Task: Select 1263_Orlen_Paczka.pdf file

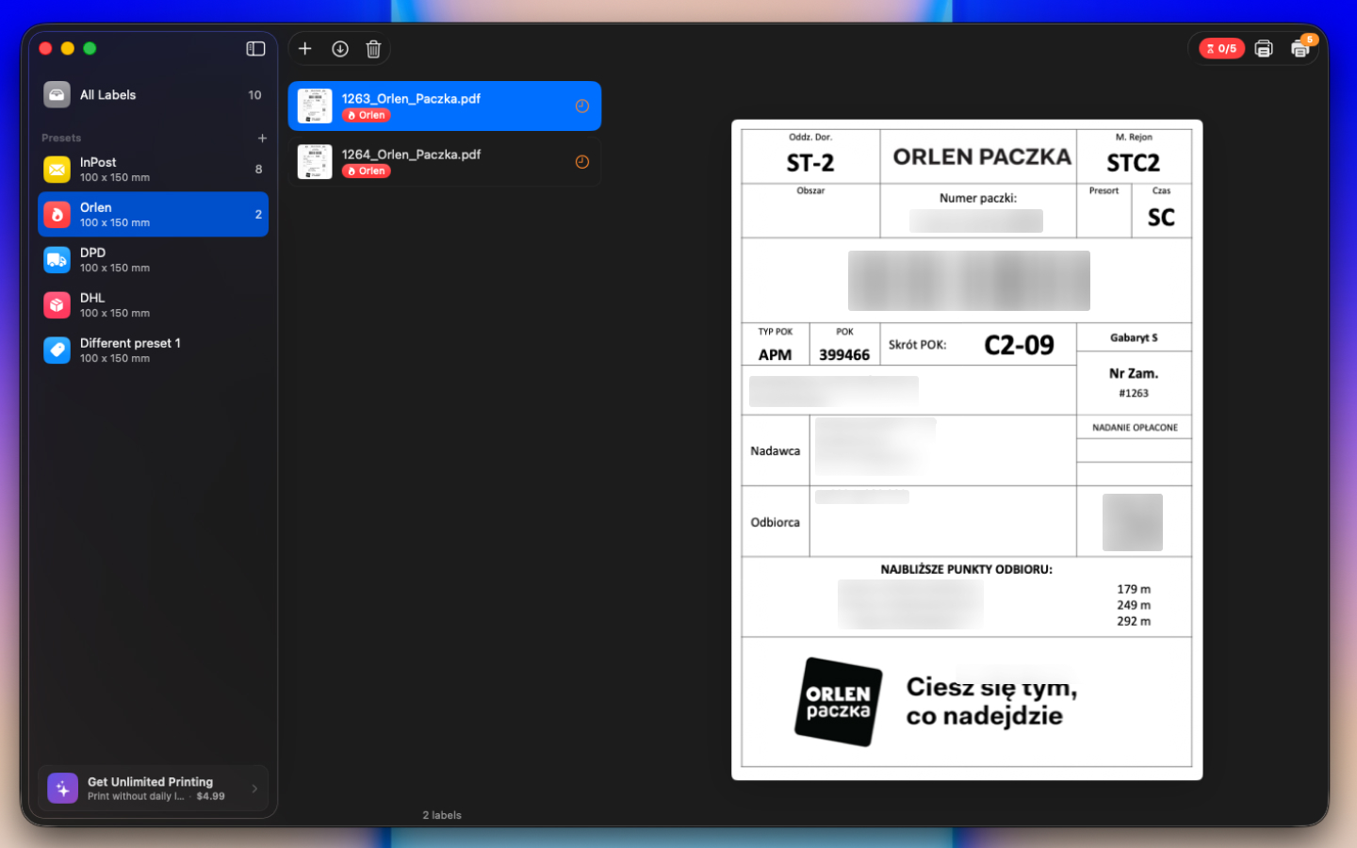Action: click(x=445, y=106)
